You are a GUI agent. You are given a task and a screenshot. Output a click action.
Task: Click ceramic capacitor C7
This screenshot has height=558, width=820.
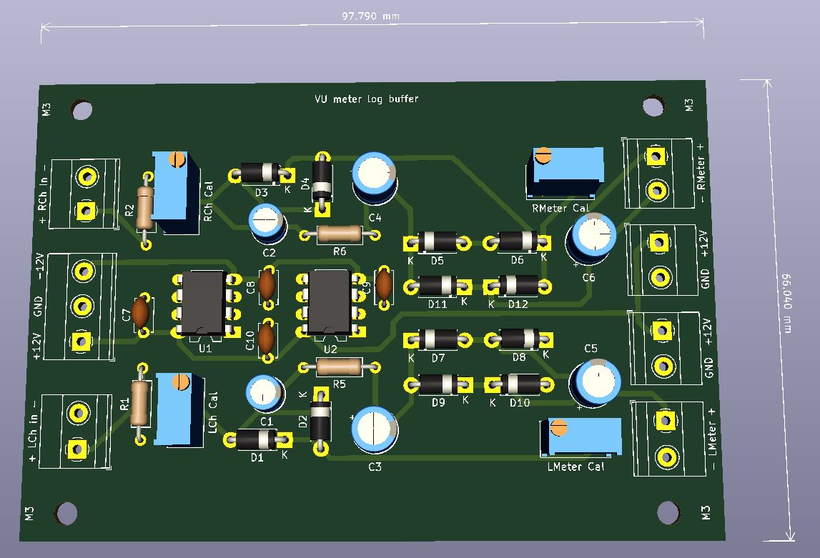click(x=140, y=312)
